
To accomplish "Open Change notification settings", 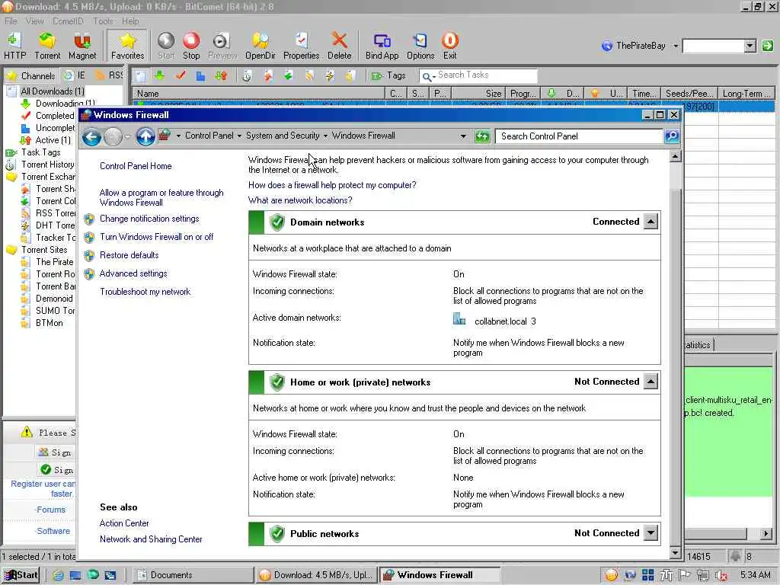I will 149,219.
